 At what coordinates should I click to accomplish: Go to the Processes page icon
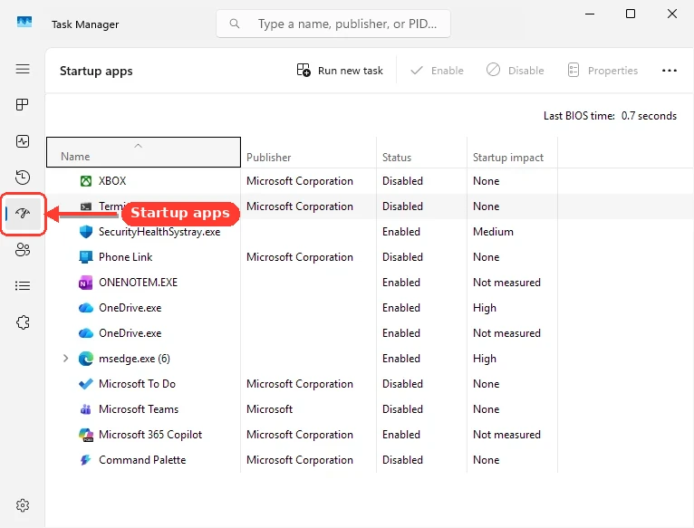pos(22,105)
